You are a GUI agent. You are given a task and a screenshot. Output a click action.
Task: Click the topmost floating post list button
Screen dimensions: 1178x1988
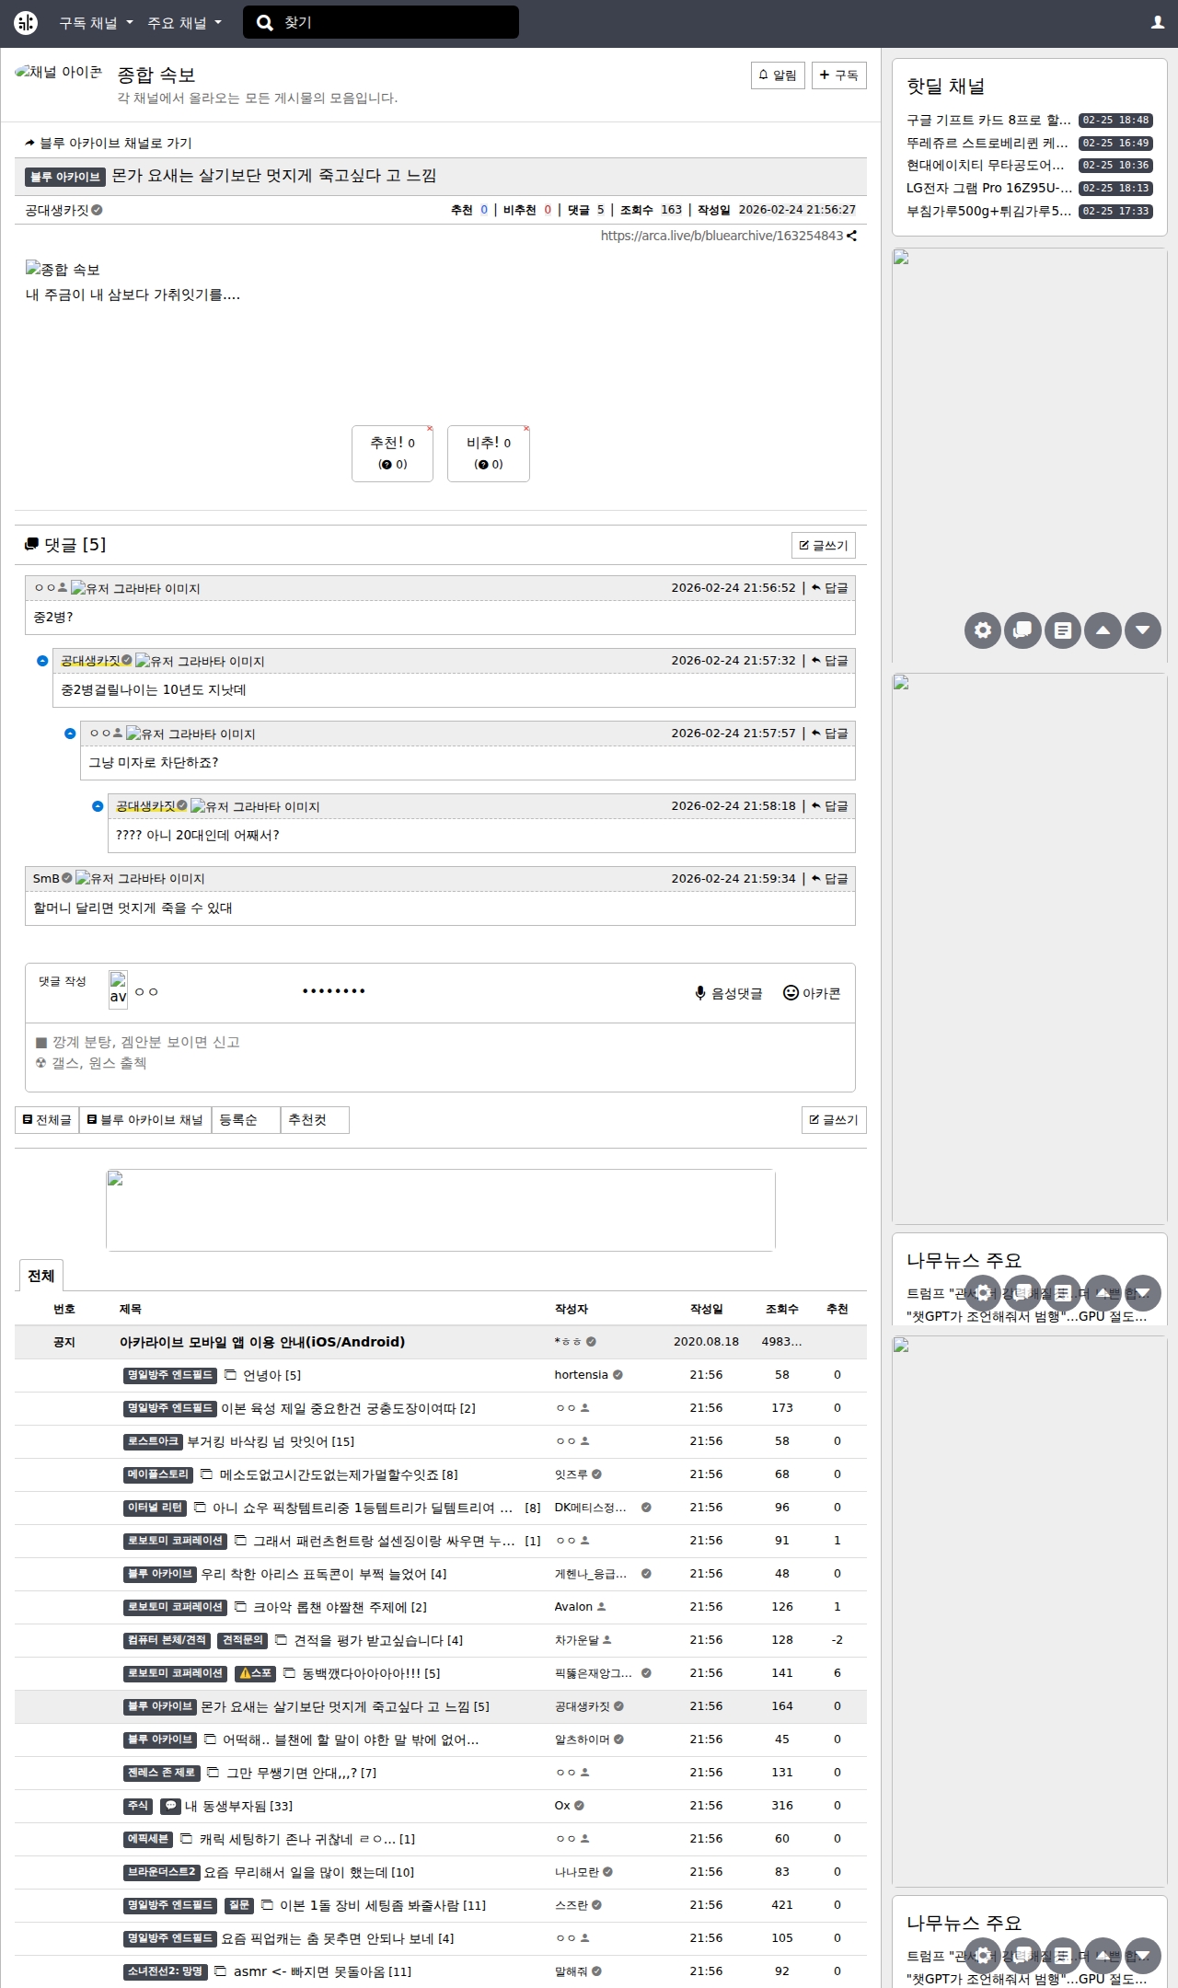pos(1063,630)
